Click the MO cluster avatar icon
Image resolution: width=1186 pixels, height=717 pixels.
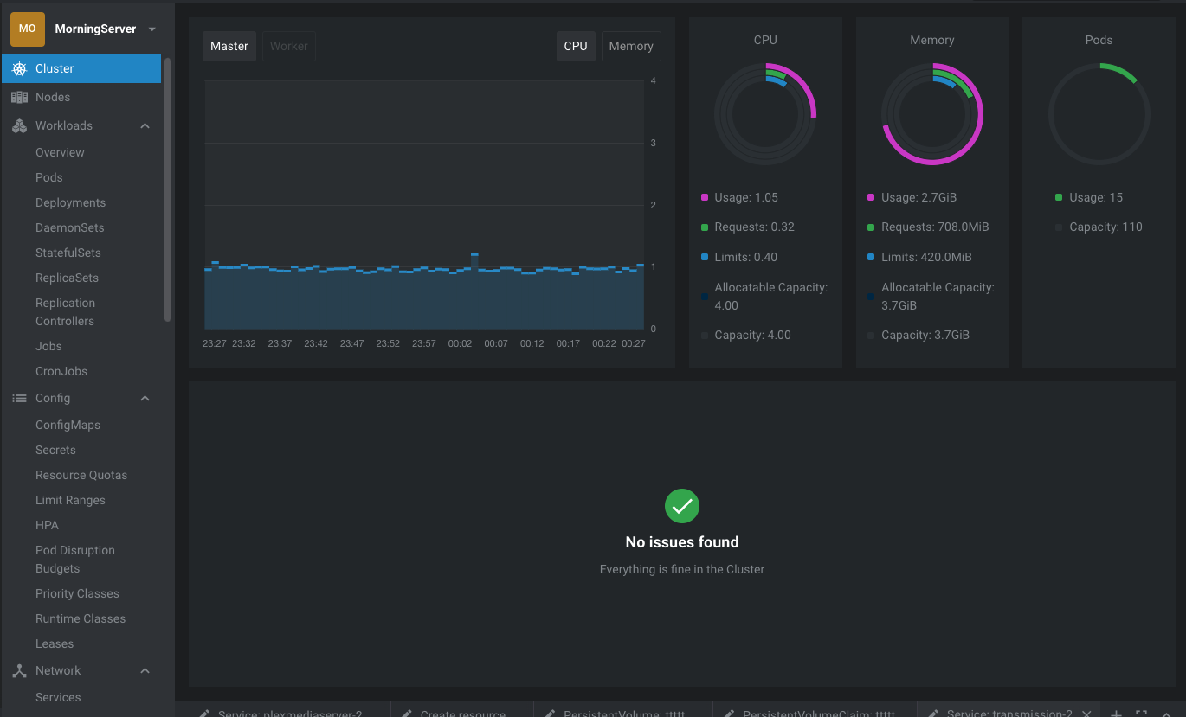coord(28,29)
